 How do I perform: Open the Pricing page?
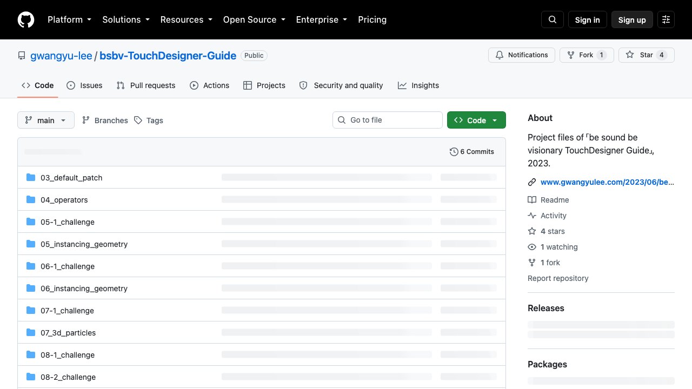point(372,19)
